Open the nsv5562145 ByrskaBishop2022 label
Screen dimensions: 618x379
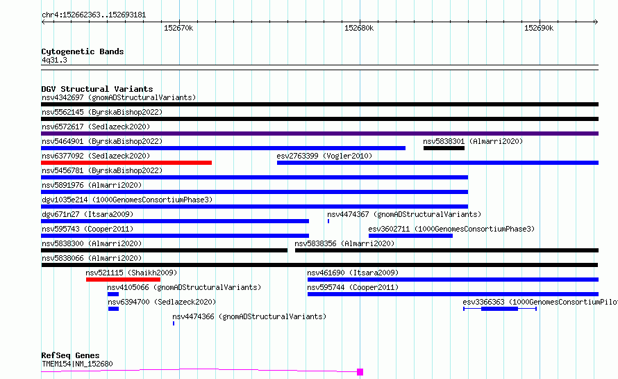tap(102, 112)
